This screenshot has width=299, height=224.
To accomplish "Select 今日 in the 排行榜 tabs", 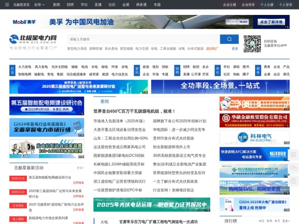I will 262,221.
